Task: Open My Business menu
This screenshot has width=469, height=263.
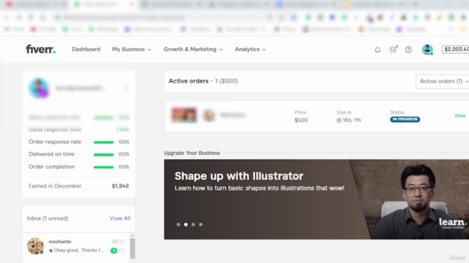Action: pyautogui.click(x=132, y=49)
